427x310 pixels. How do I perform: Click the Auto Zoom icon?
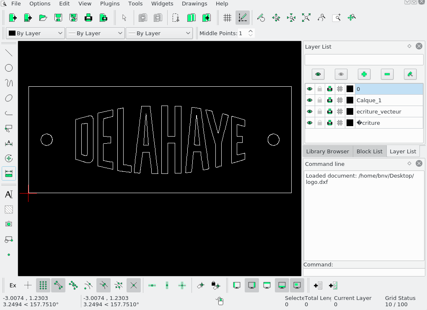tap(306, 18)
